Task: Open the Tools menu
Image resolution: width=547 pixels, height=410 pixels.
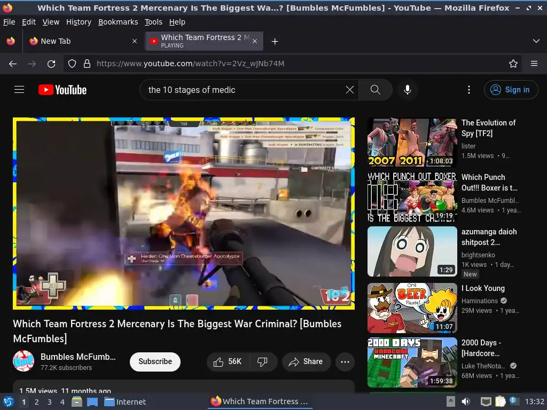Action: pyautogui.click(x=153, y=22)
